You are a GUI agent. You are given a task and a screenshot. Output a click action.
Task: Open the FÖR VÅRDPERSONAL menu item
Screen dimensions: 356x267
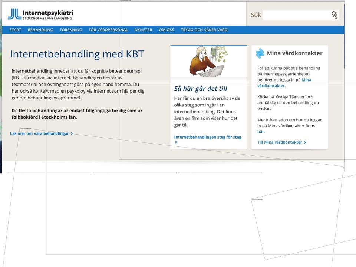[x=108, y=30]
